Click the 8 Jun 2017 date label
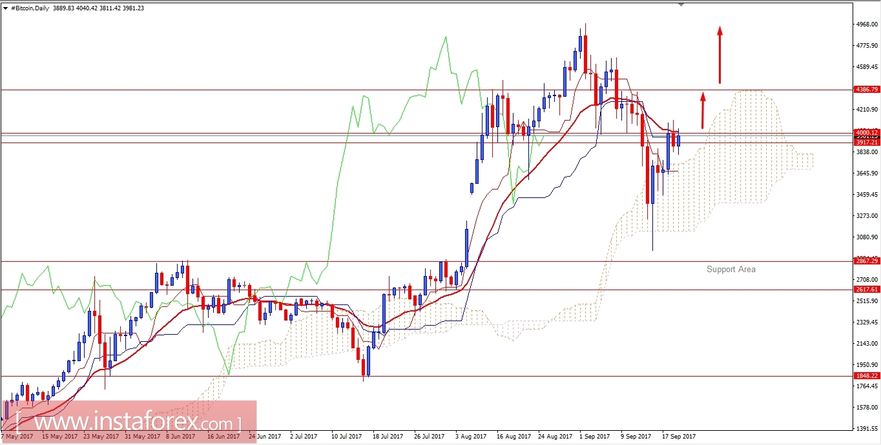881x445 pixels. [181, 437]
